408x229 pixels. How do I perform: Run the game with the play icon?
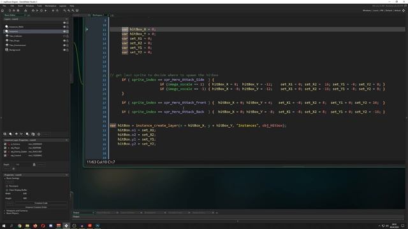[x=37, y=11]
